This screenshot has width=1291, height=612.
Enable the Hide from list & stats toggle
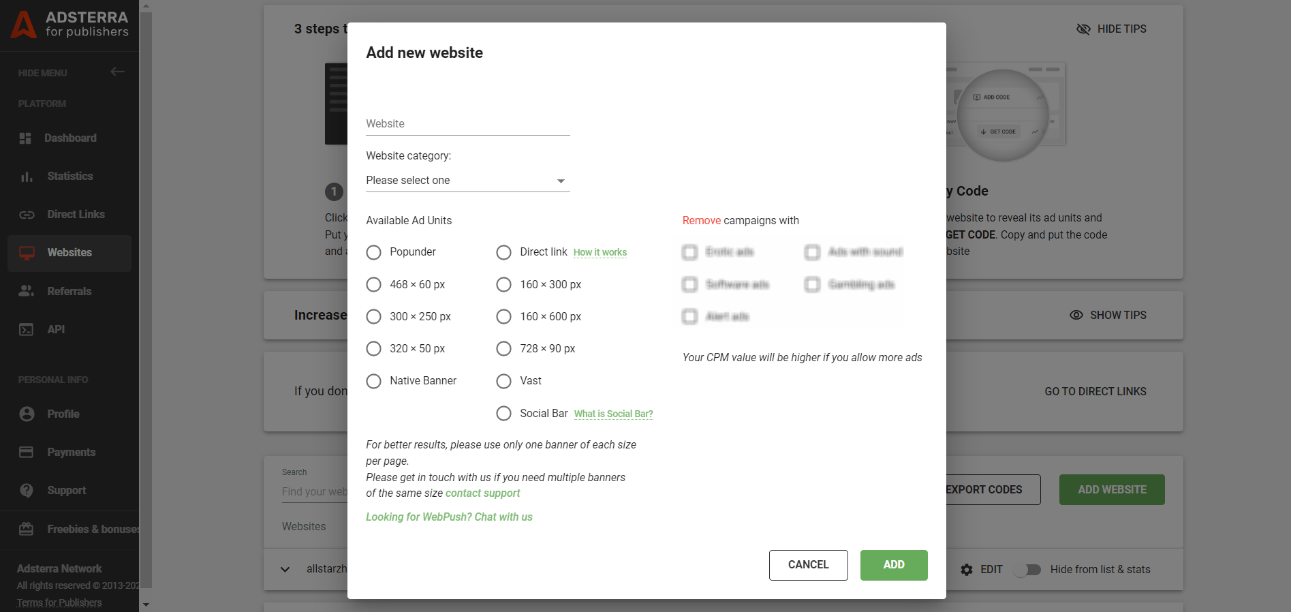(1027, 570)
